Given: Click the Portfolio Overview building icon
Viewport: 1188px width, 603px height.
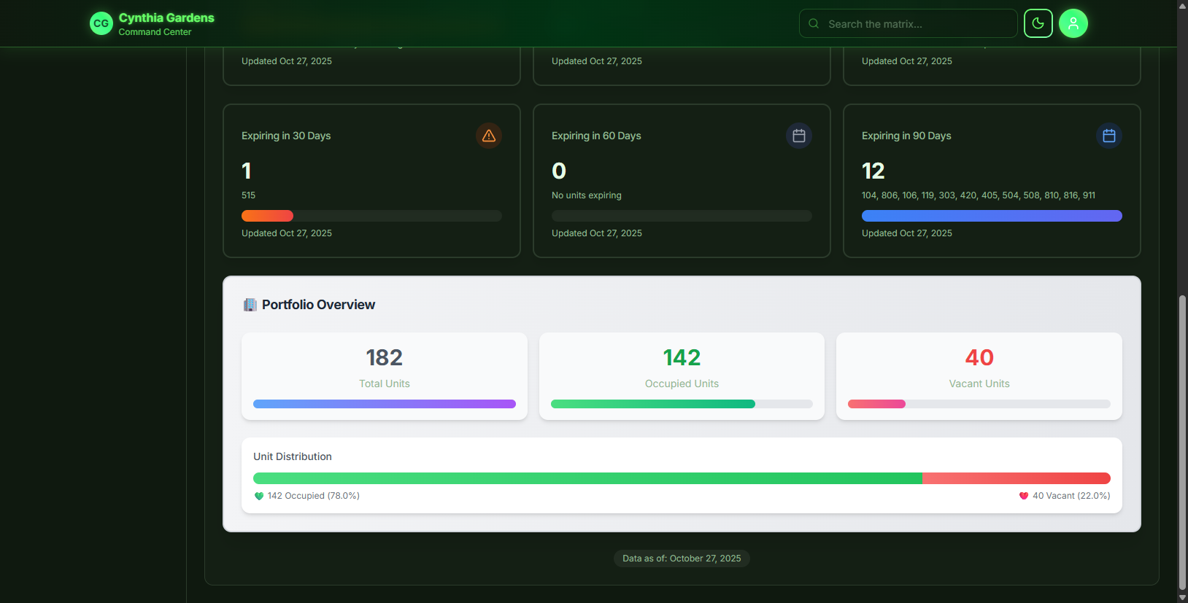Looking at the screenshot, I should [x=250, y=305].
